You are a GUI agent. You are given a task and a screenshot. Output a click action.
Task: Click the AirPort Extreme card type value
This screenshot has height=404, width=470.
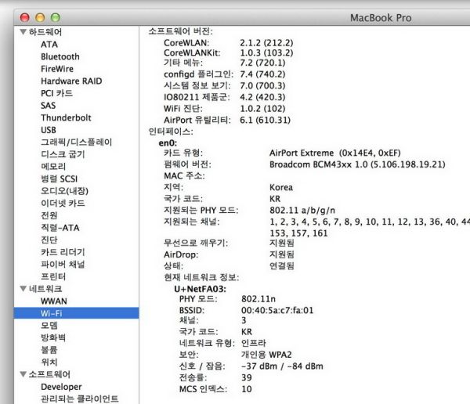[334, 153]
